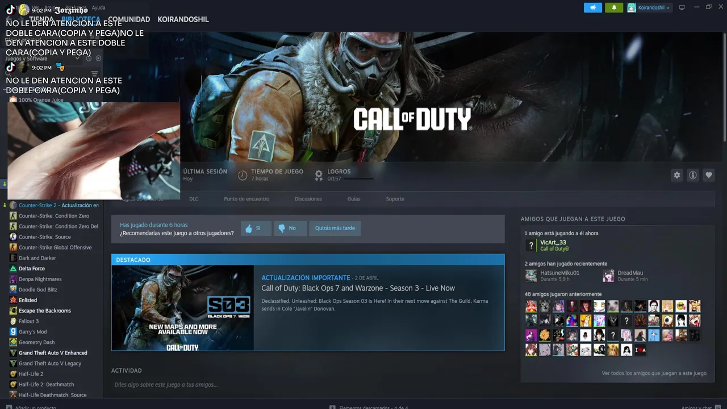
Task: Click HatsuneMiku01's friend avatar
Action: (531, 276)
